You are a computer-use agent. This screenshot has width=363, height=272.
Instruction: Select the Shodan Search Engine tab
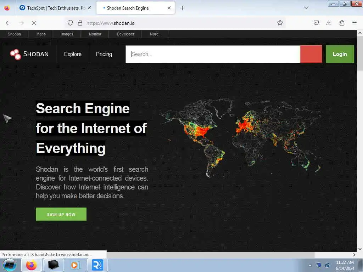(135, 8)
